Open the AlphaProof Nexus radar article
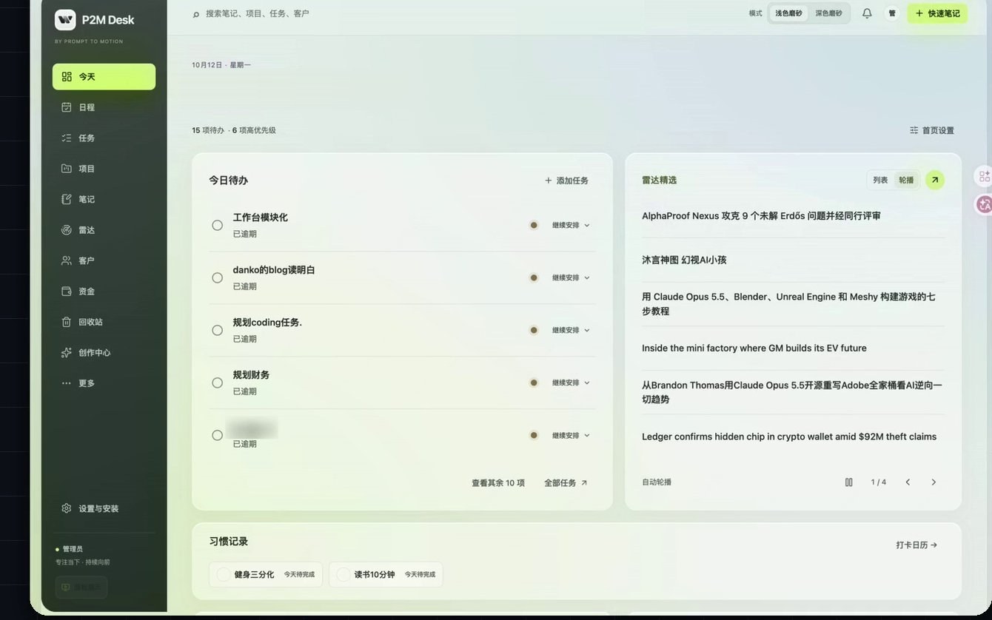This screenshot has height=620, width=992. pos(761,216)
